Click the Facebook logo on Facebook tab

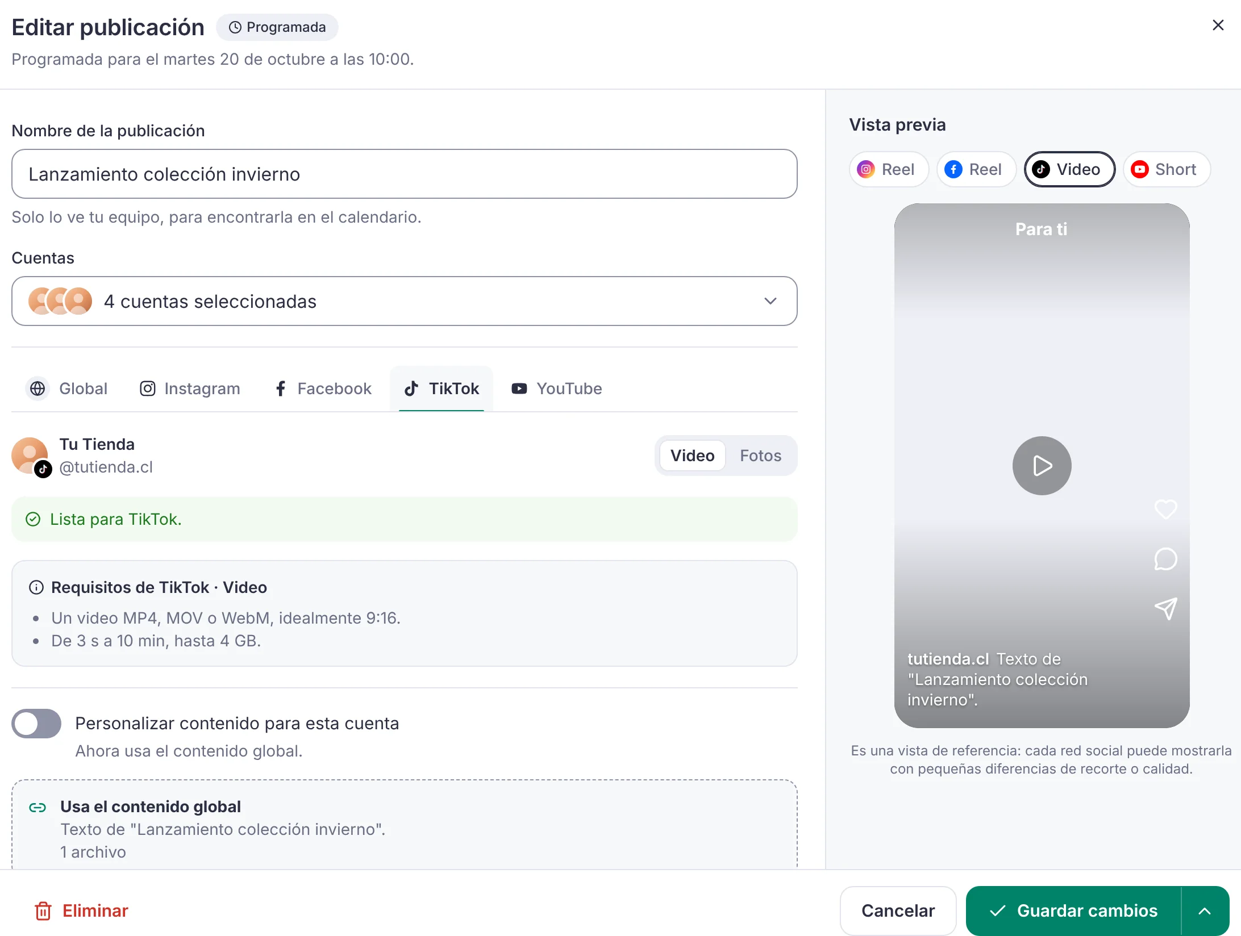[x=280, y=388]
